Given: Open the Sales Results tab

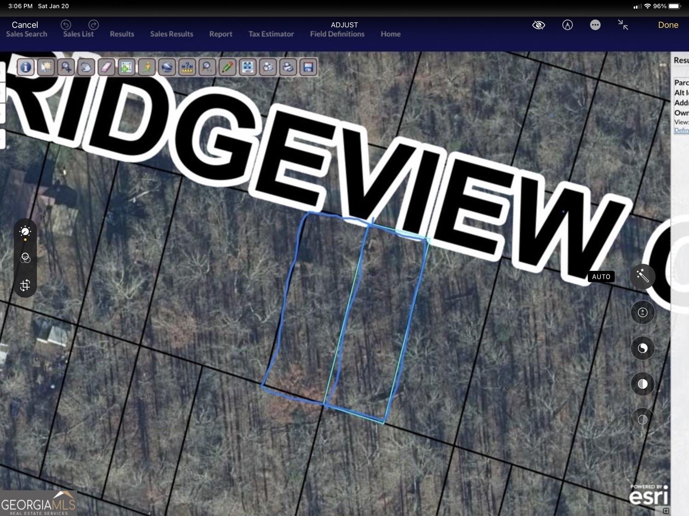Looking at the screenshot, I should click(x=171, y=34).
